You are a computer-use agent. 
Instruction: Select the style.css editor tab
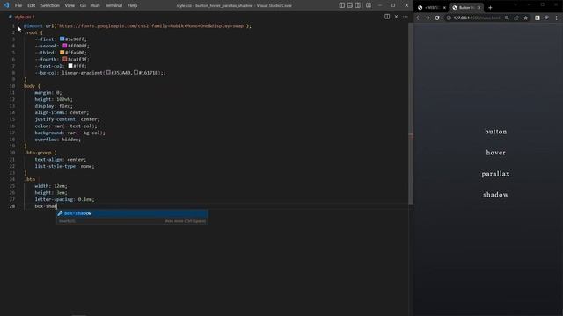[22, 17]
